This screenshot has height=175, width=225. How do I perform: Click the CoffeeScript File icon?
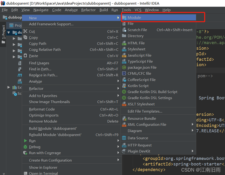pos(124,80)
